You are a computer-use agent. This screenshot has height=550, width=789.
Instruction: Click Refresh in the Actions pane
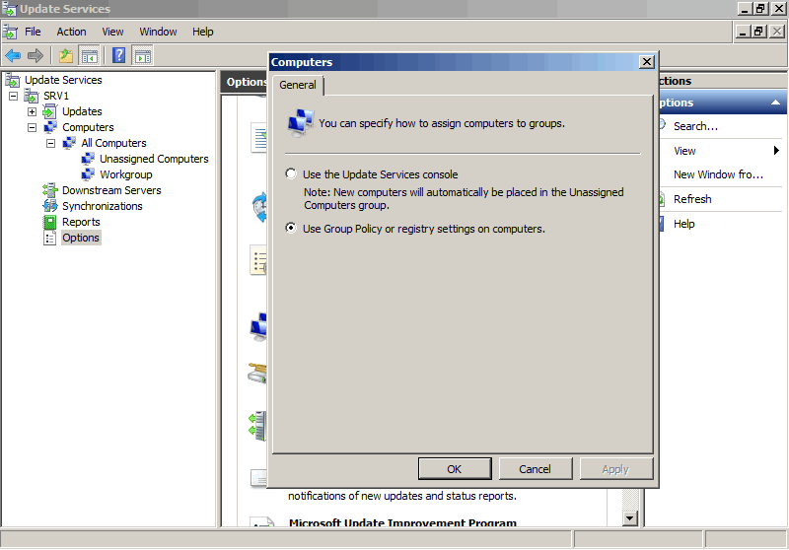(x=692, y=199)
